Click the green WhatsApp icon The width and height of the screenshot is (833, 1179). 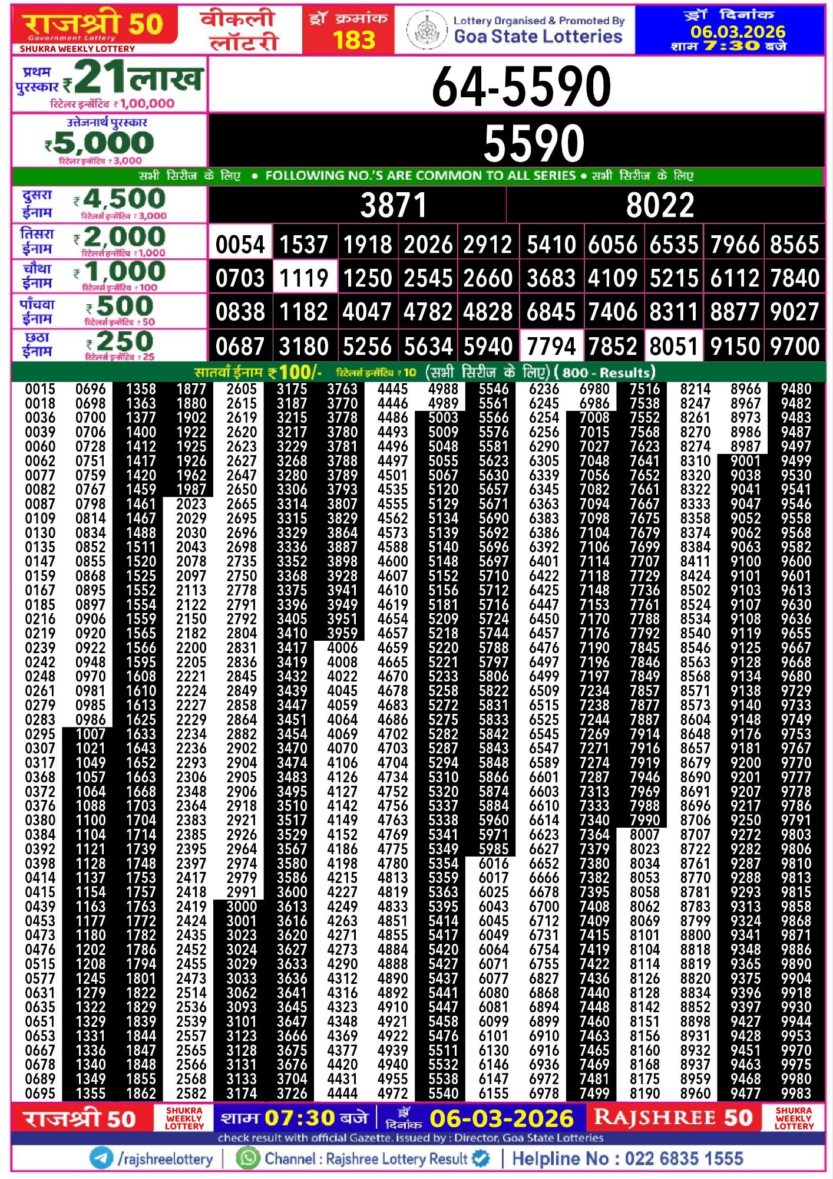(x=247, y=1158)
